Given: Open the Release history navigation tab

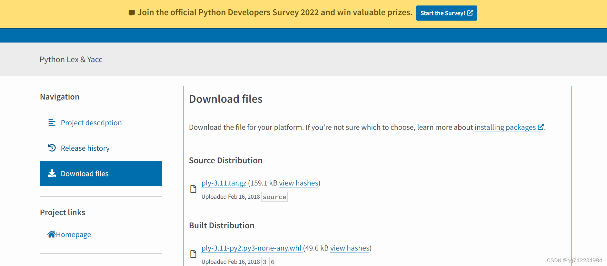Looking at the screenshot, I should tap(85, 148).
